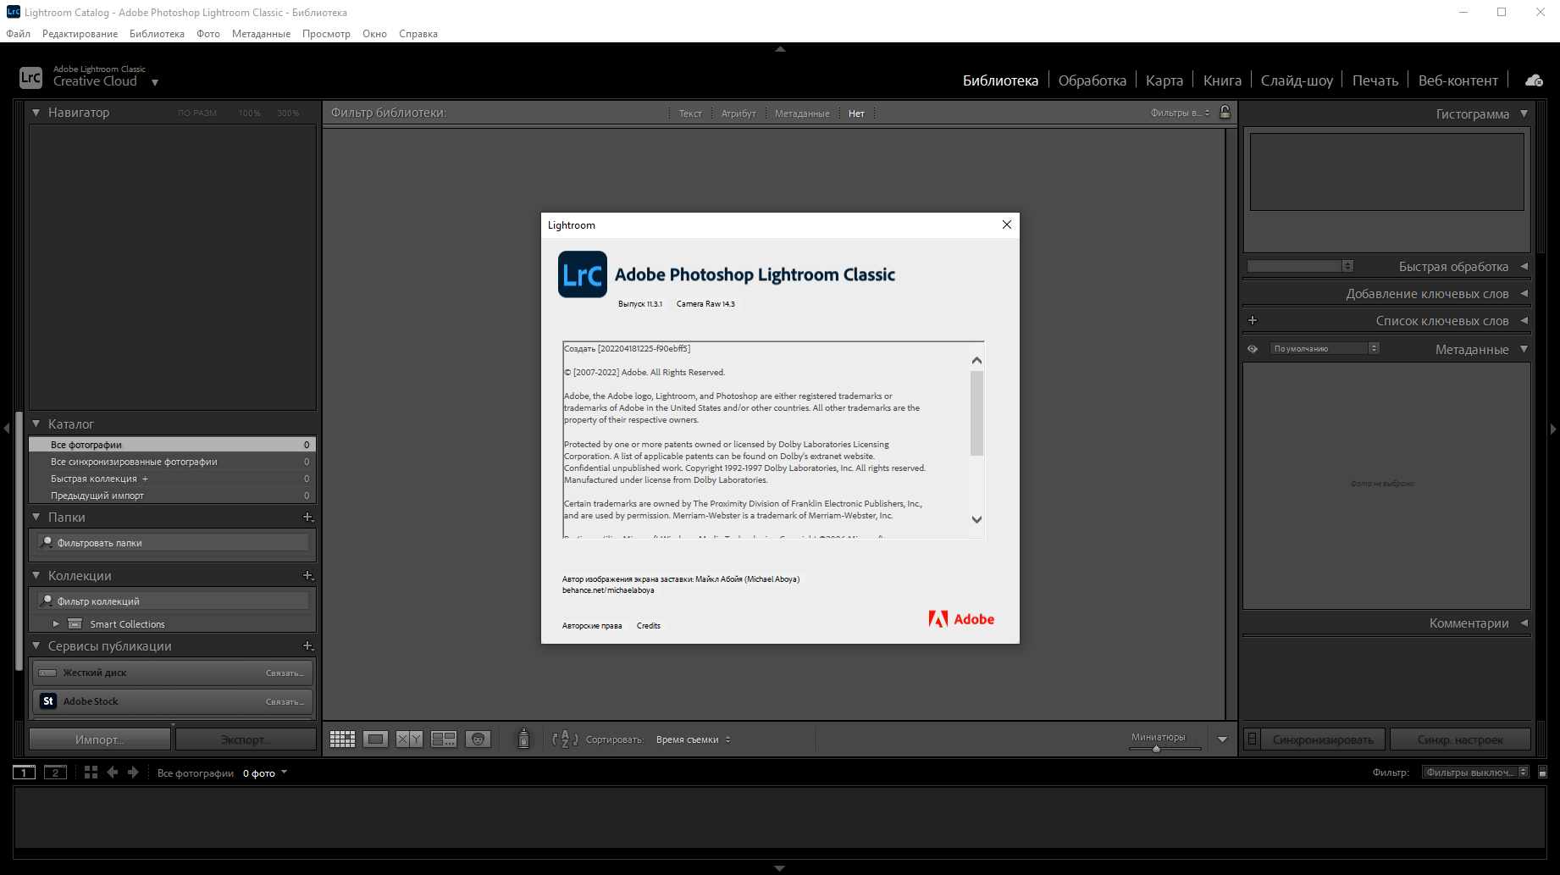Toggle filmstrip filters switch
Viewport: 1560px width, 875px height.
point(1542,773)
